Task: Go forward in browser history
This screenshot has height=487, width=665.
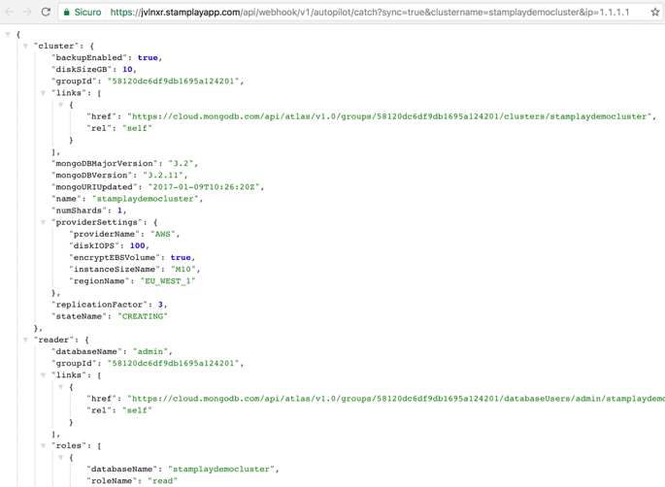Action: point(27,12)
